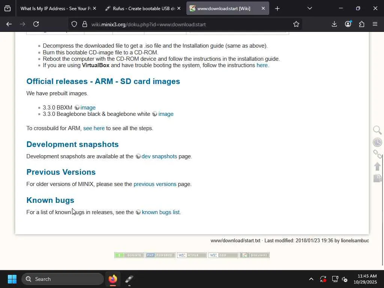
Task: Click the Previous Versions heading
Action: (61, 172)
